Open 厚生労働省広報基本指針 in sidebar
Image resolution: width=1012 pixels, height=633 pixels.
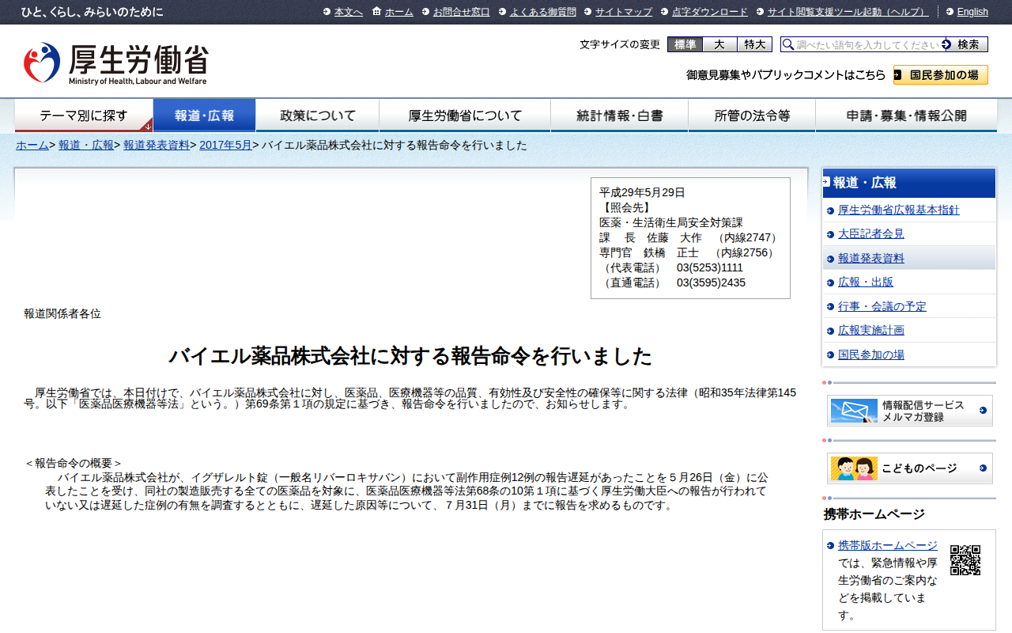[899, 210]
